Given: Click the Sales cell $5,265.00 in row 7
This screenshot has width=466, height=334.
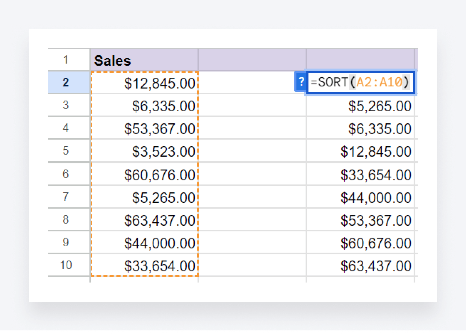Looking at the screenshot, I should click(x=144, y=197).
